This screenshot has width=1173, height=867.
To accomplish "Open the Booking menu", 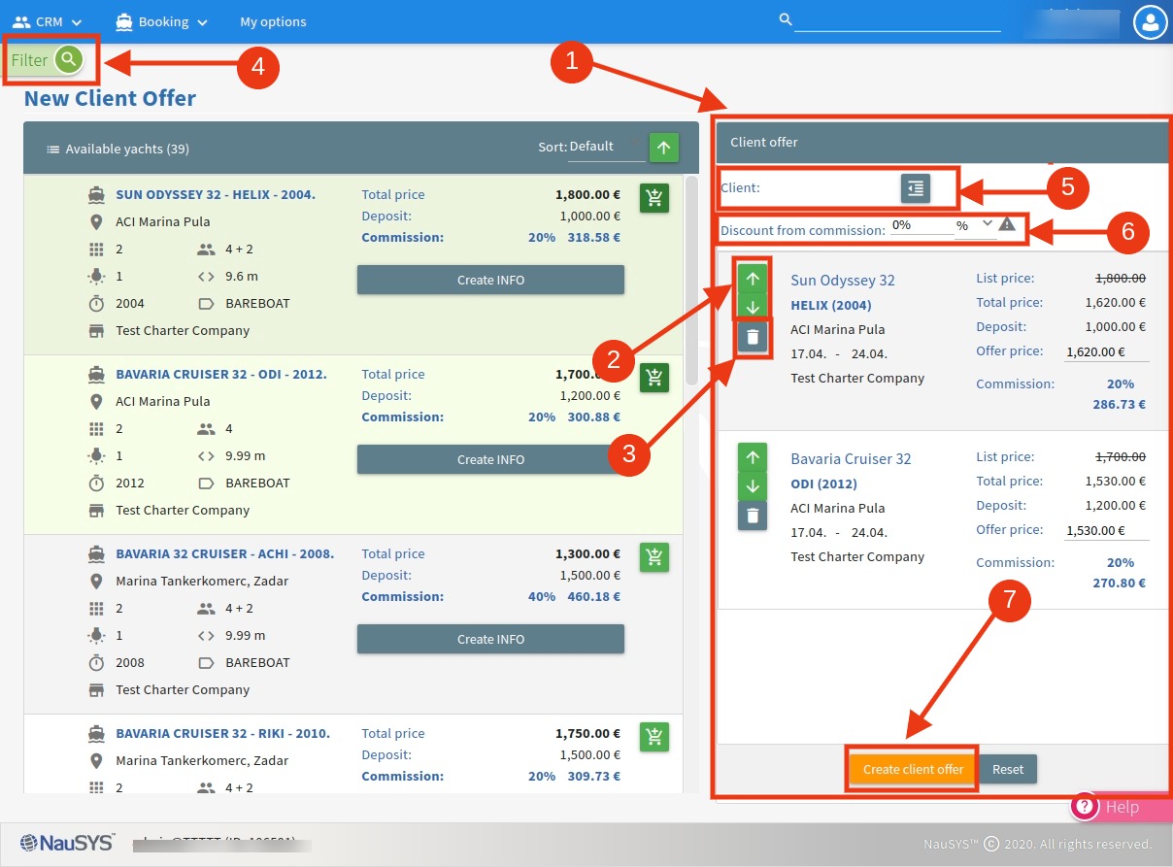I will 161,21.
